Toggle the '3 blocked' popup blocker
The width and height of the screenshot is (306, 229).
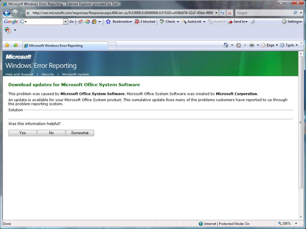[145, 22]
